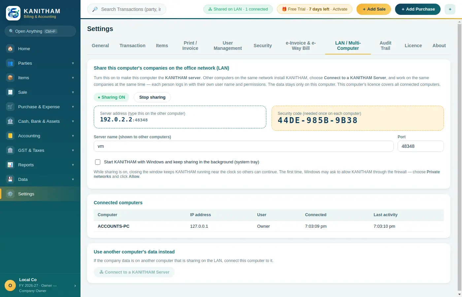Select the Security settings tab
The width and height of the screenshot is (462, 297).
[x=263, y=46]
